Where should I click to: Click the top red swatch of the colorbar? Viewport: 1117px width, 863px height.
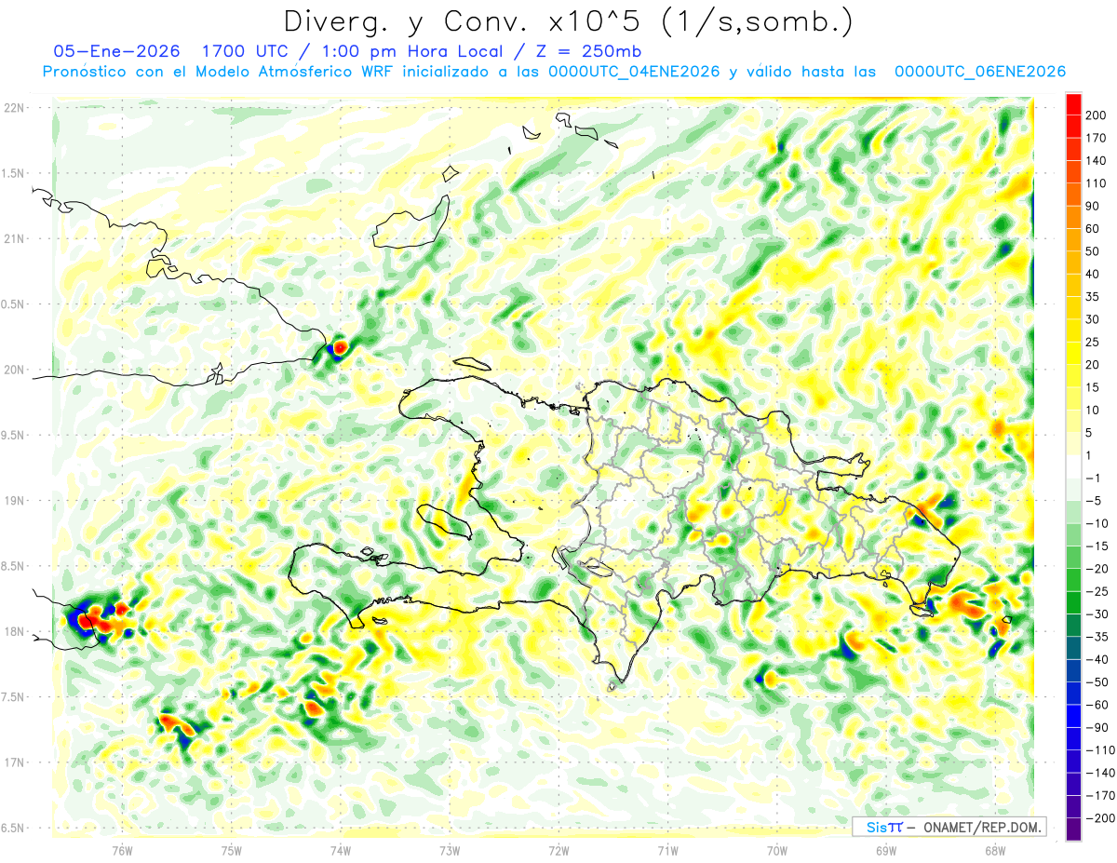[x=1073, y=103]
